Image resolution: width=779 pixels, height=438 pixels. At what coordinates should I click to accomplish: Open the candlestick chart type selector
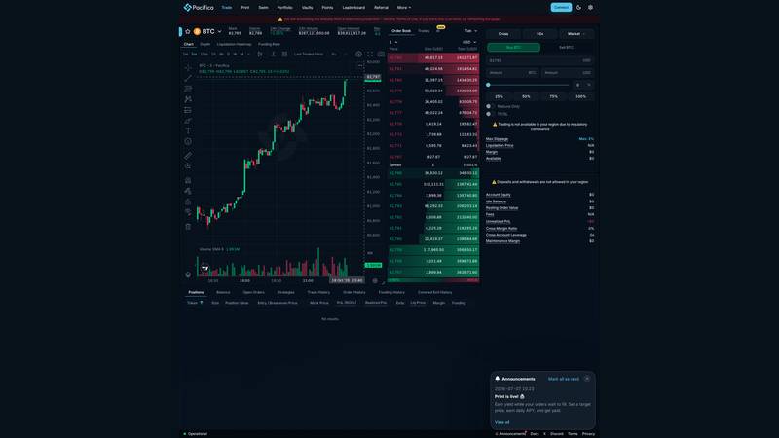coord(260,54)
